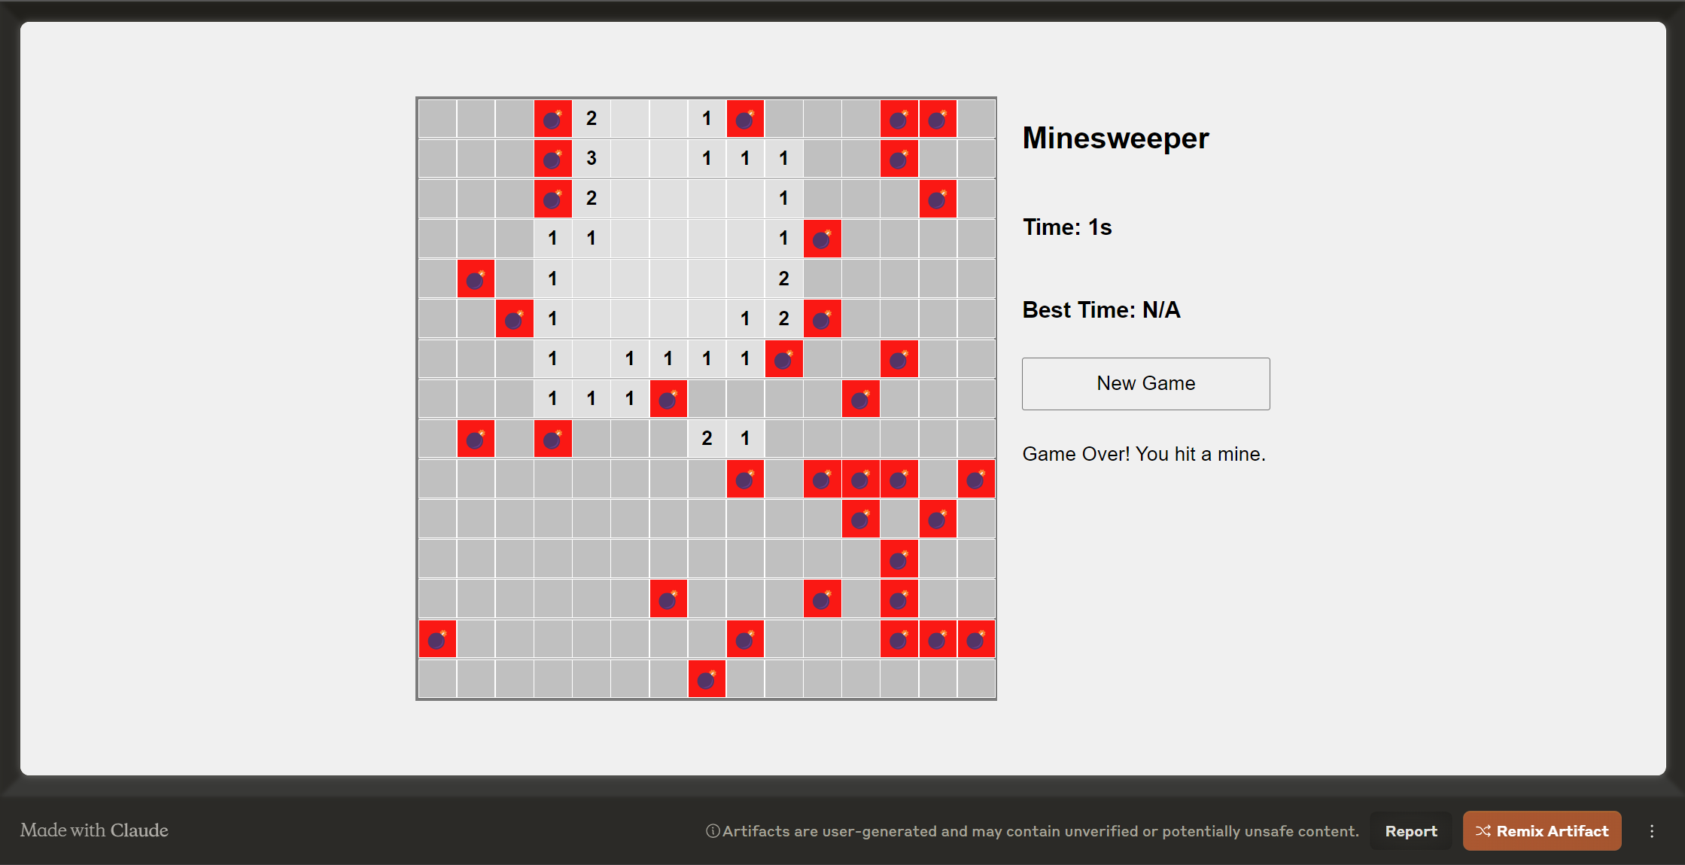The height and width of the screenshot is (865, 1685).
Task: Click the numbered cell showing value 1
Action: coord(706,118)
